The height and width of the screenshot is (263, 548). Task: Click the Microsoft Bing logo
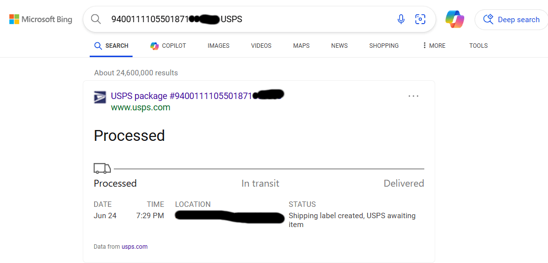pos(40,19)
